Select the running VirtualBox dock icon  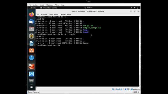click(x=31, y=67)
